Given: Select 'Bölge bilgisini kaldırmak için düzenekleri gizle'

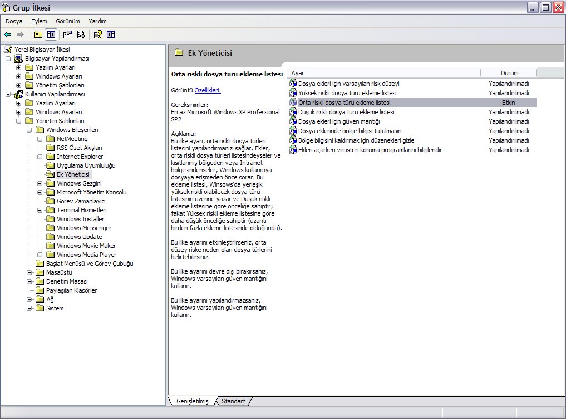Looking at the screenshot, I should pos(356,140).
